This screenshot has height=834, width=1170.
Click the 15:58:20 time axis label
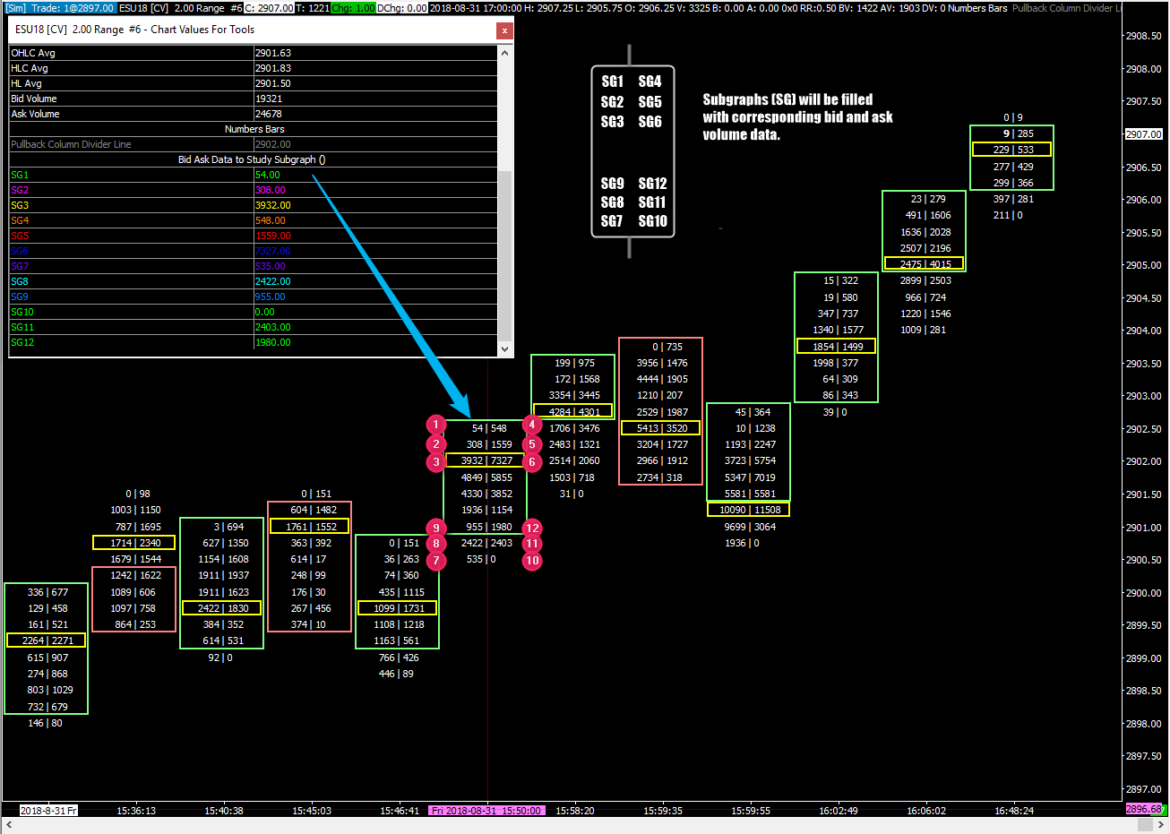click(x=575, y=811)
